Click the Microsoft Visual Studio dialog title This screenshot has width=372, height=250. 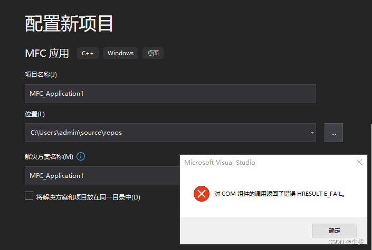pos(220,163)
